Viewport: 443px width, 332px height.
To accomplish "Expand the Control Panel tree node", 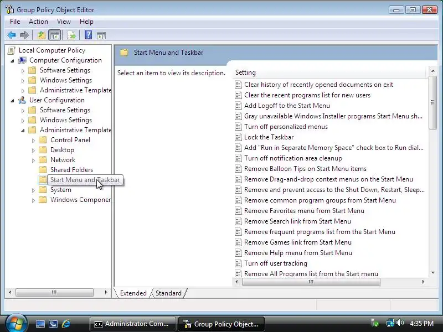I will pos(33,141).
